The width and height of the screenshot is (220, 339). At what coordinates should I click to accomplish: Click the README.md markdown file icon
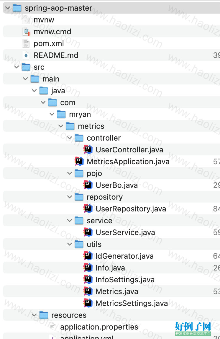coord(26,55)
